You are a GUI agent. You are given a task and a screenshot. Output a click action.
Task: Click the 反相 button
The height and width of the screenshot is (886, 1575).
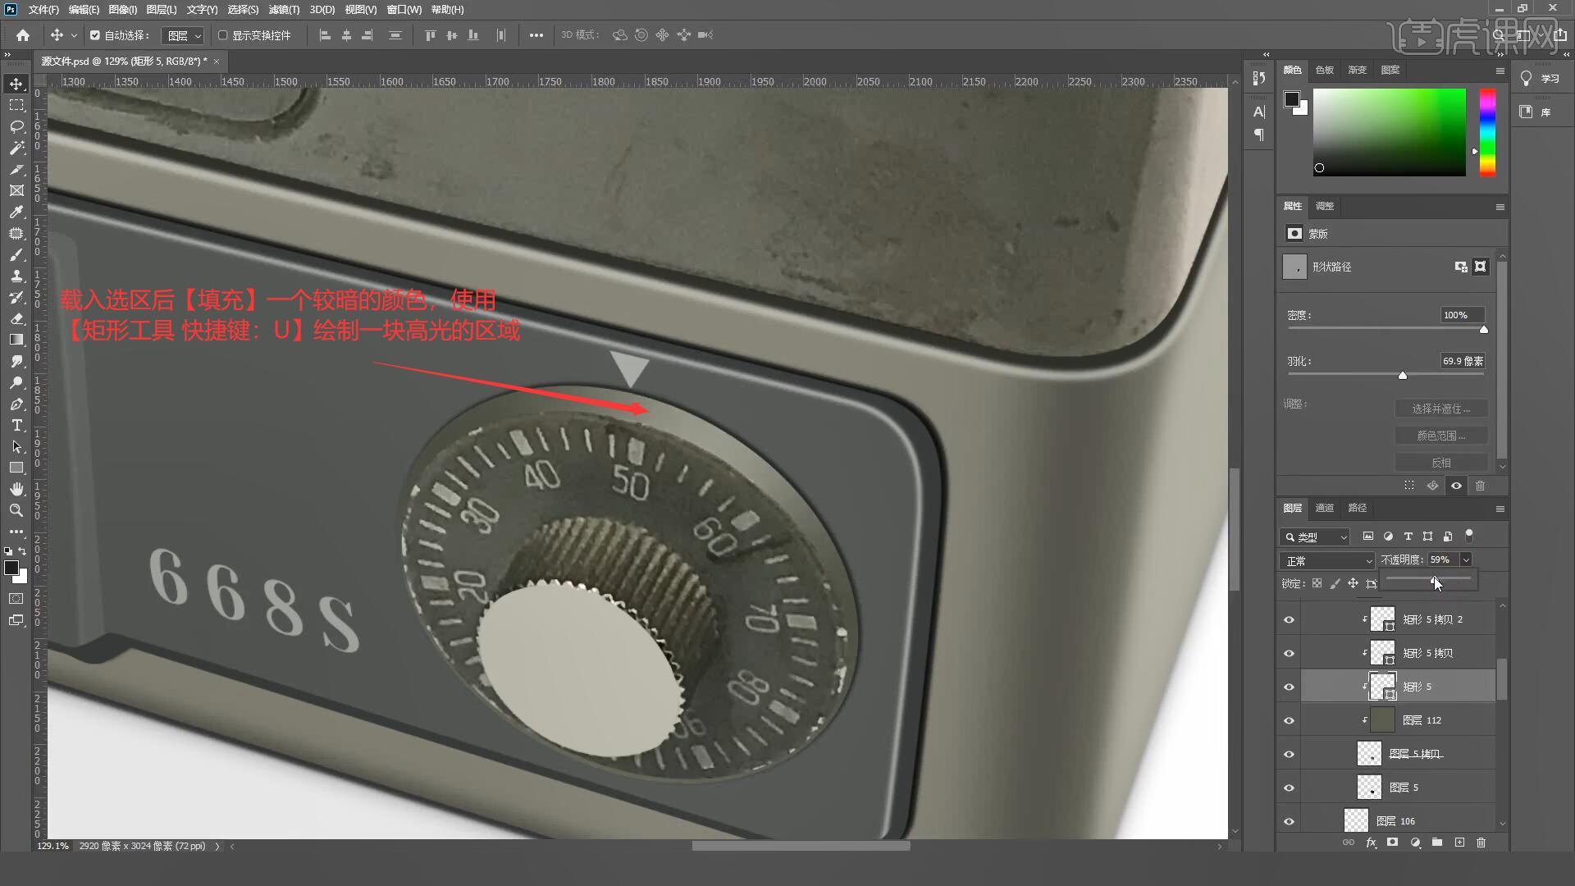[1440, 463]
